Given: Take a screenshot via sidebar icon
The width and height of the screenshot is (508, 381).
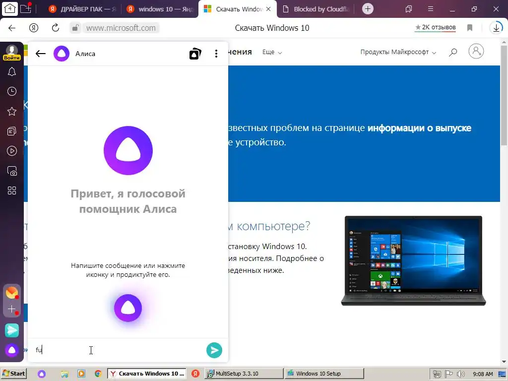Looking at the screenshot, I should click(x=12, y=171).
